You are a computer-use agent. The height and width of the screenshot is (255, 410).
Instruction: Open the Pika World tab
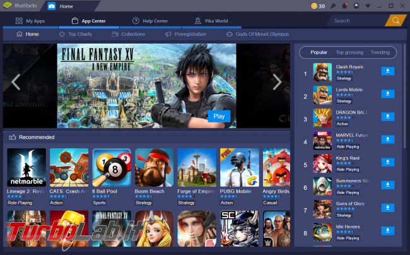click(x=211, y=21)
